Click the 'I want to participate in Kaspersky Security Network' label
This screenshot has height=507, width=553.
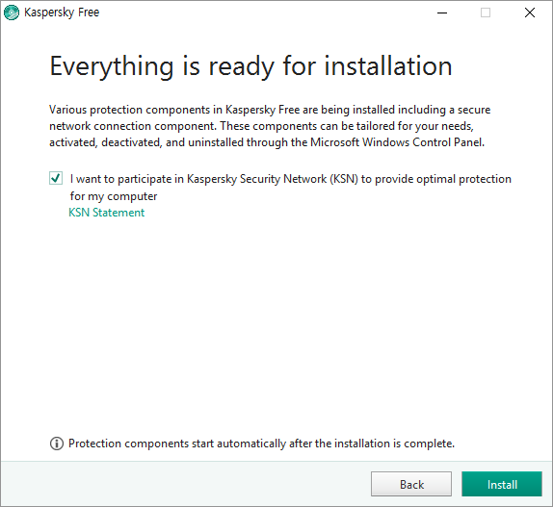[x=291, y=187]
